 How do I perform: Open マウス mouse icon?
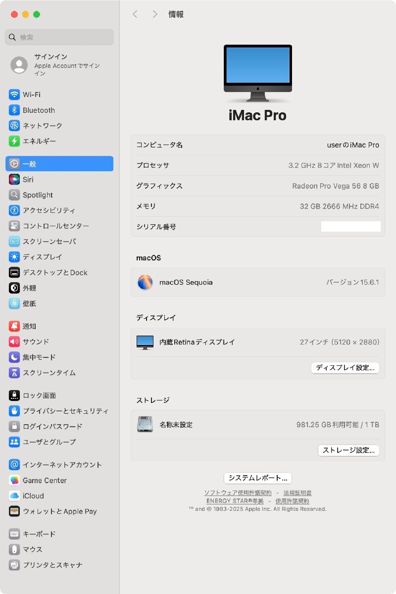[x=14, y=549]
